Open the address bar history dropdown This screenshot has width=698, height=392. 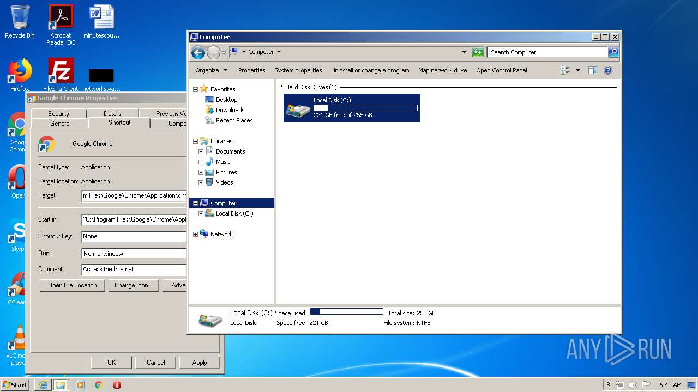tap(464, 52)
